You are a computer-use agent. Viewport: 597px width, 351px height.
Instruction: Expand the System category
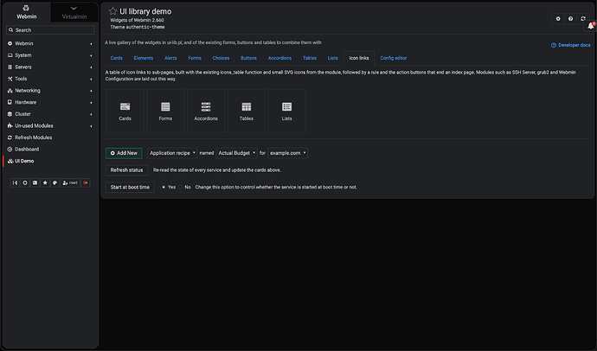click(x=50, y=55)
